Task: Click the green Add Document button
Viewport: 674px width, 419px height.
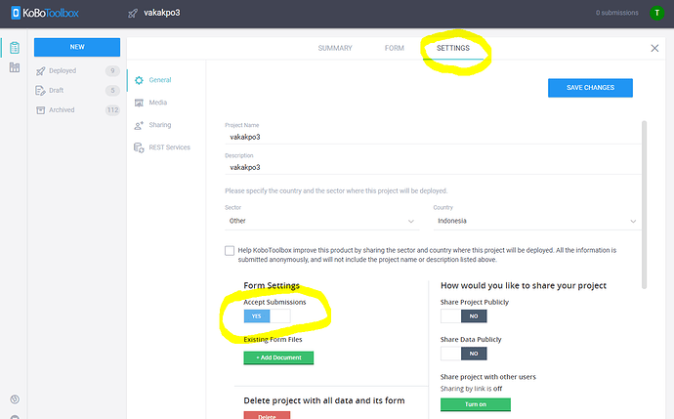Action: click(278, 357)
